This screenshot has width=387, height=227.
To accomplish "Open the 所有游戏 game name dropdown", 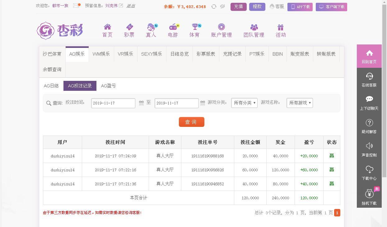I will (299, 103).
